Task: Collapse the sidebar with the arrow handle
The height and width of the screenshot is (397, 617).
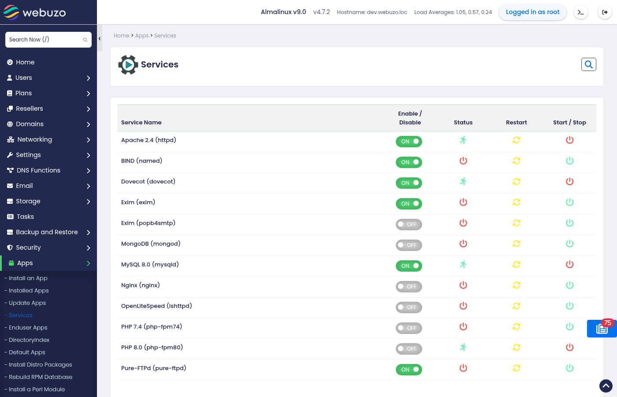Action: tap(100, 39)
